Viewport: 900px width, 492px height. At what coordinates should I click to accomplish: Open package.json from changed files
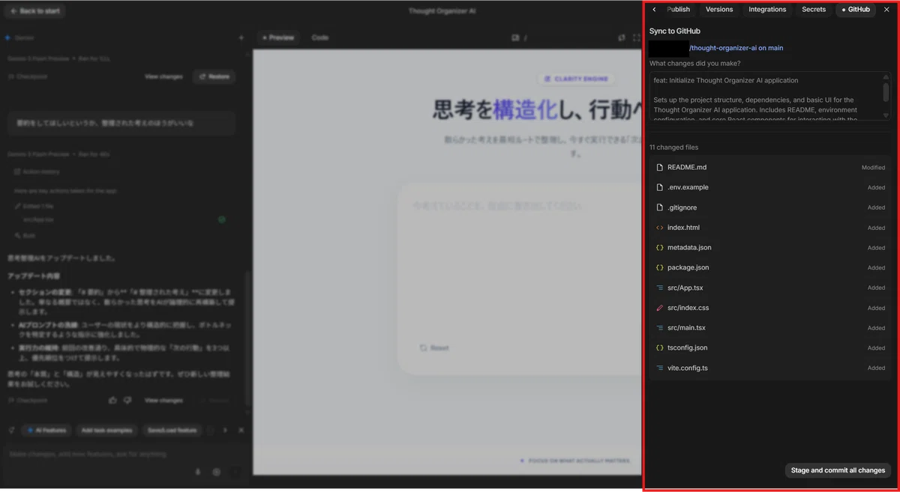click(770, 267)
